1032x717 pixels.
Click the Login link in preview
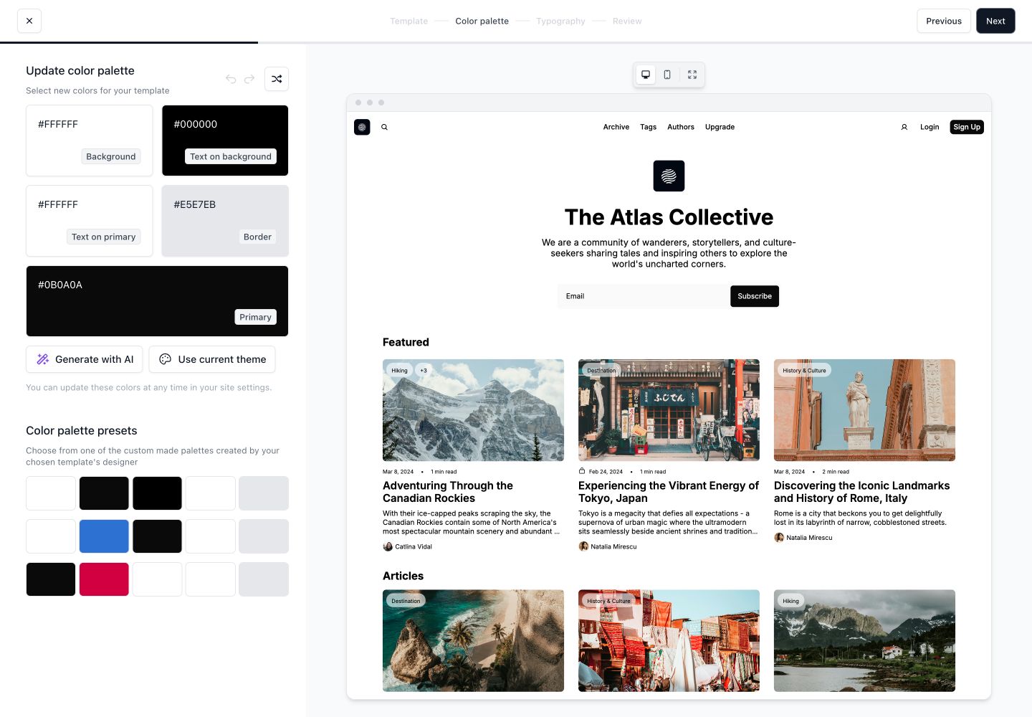tap(930, 127)
